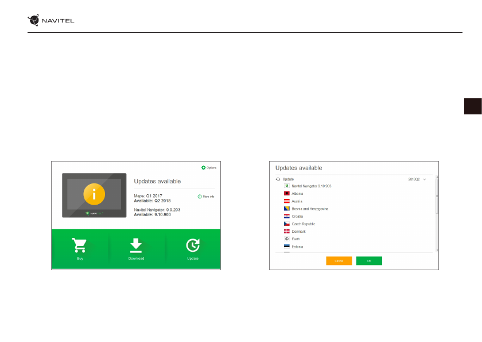The height and width of the screenshot is (342, 482).
Task: Click the 'Updates available' heading beside the device
Action: pos(157,181)
